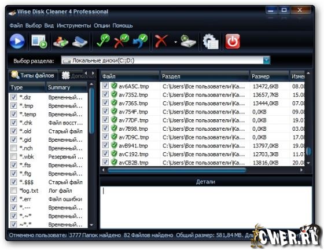Click the horizontal scrollbar under file list
Image resolution: width=324 pixels, height=250 pixels.
[176, 170]
